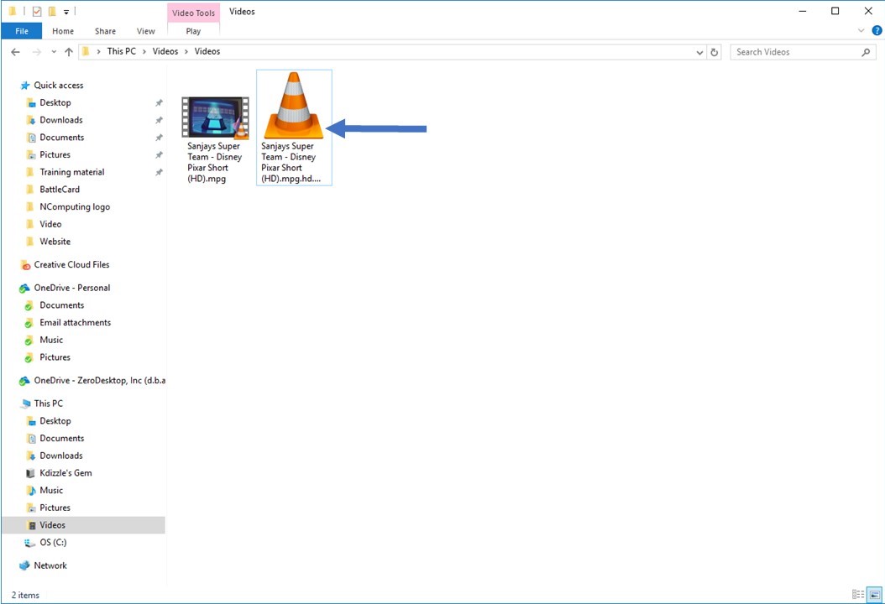This screenshot has width=885, height=604.
Task: Click the Video Tools contextual tab header
Action: pos(194,13)
